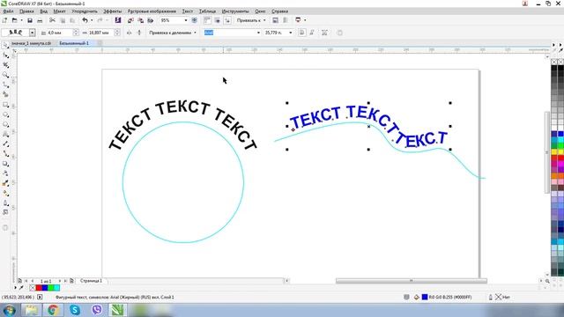Open the Привязка к делениям dropdown

point(195,33)
